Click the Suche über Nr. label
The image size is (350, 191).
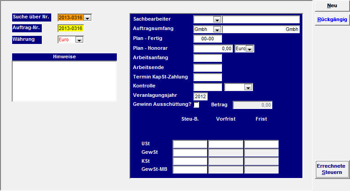point(31,17)
